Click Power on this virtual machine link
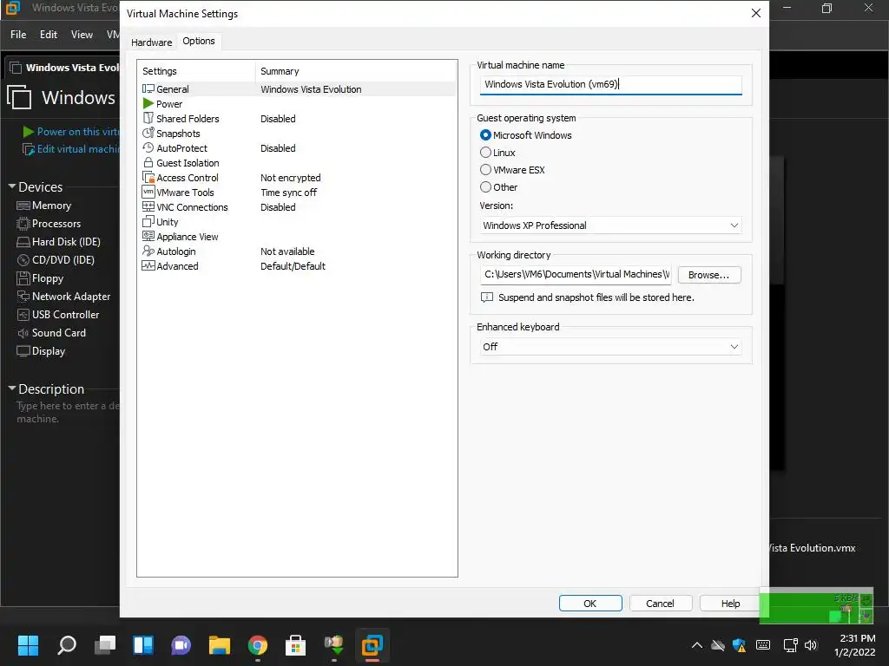This screenshot has width=889, height=666. click(78, 132)
